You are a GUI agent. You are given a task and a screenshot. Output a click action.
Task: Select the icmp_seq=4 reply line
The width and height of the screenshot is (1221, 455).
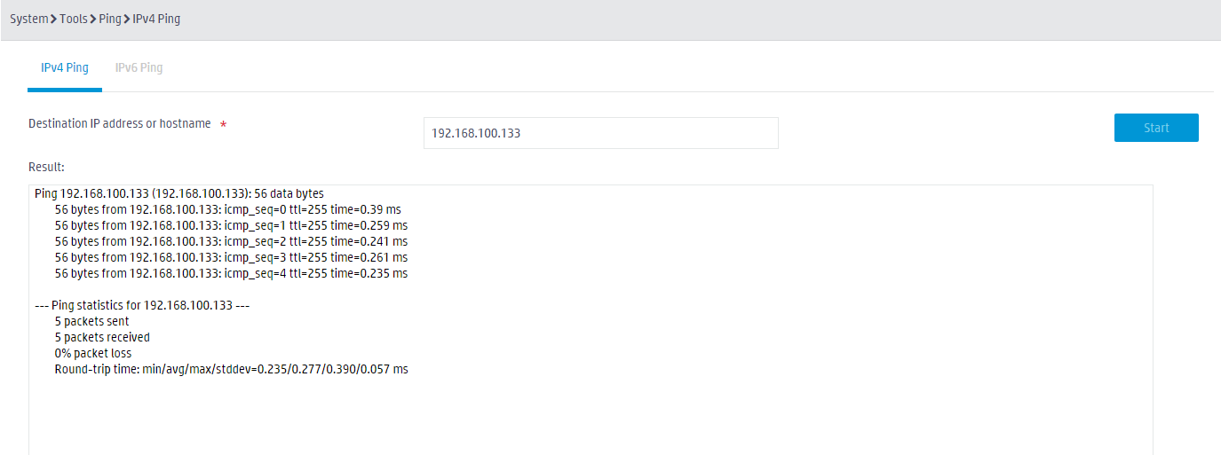click(x=231, y=273)
